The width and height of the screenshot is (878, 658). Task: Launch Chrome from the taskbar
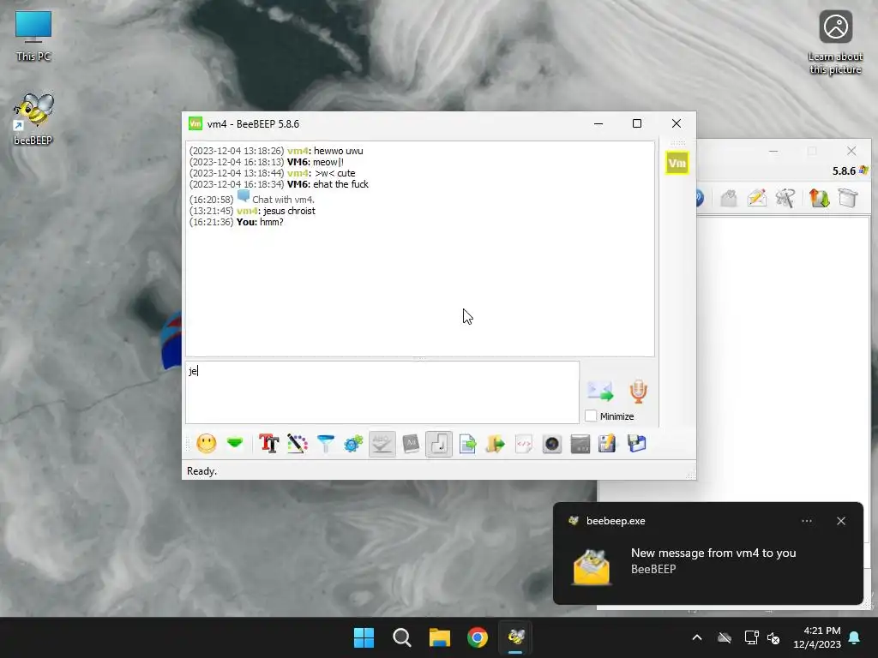(x=478, y=637)
